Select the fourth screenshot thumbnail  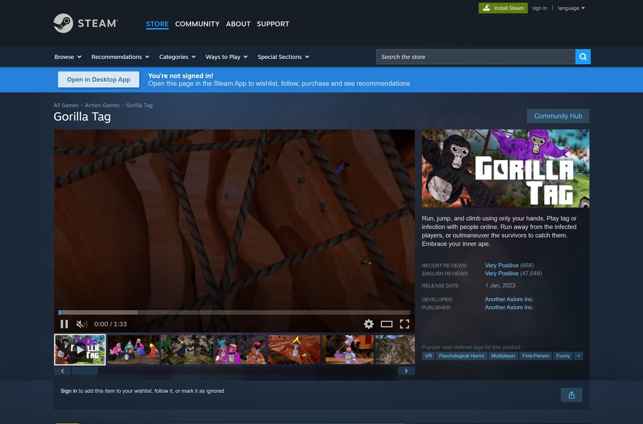point(241,350)
